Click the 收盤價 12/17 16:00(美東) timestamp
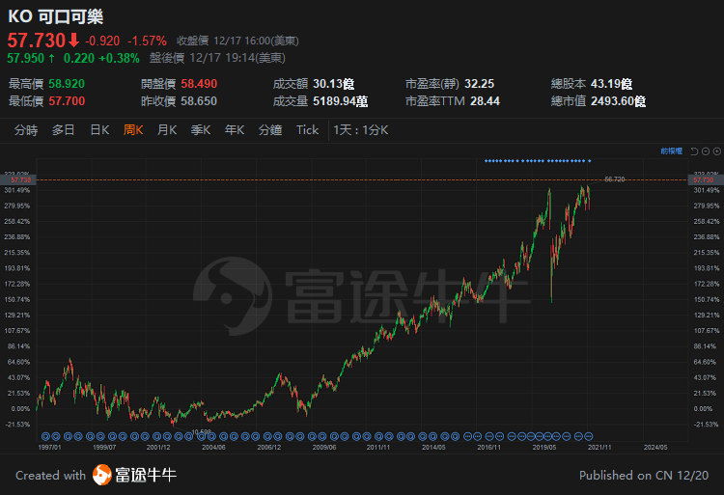724x495 pixels. [x=237, y=41]
